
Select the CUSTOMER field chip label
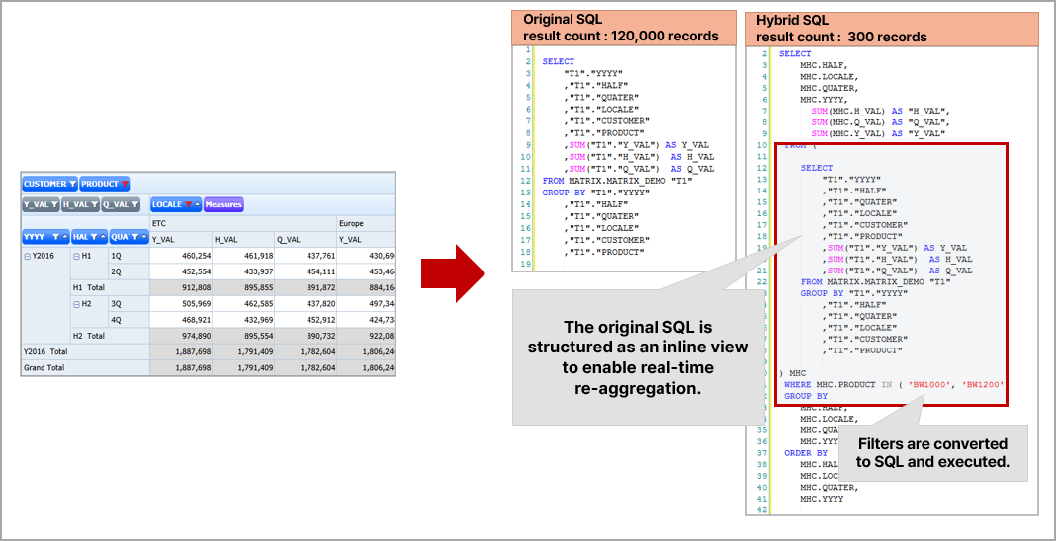pyautogui.click(x=45, y=184)
